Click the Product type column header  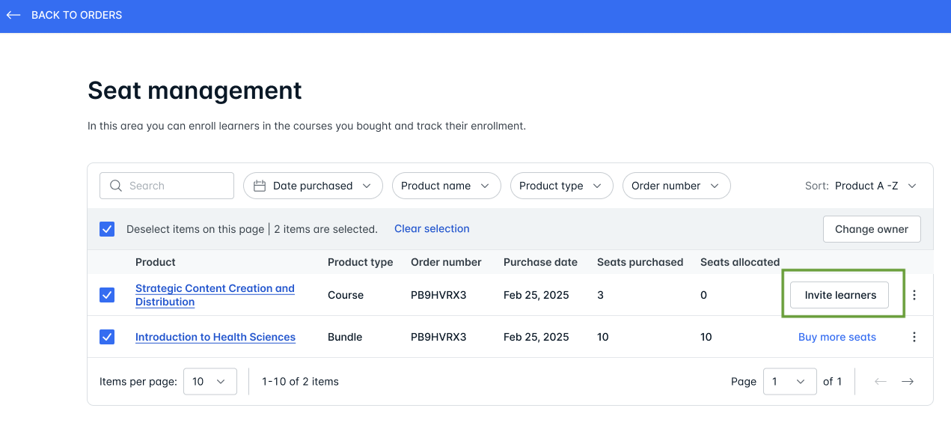(x=360, y=262)
